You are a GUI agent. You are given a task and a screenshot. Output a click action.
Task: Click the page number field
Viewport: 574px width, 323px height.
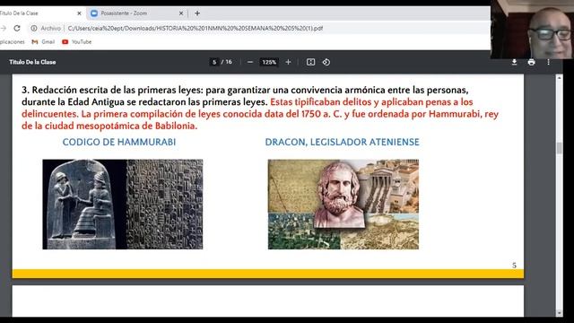[214, 62]
